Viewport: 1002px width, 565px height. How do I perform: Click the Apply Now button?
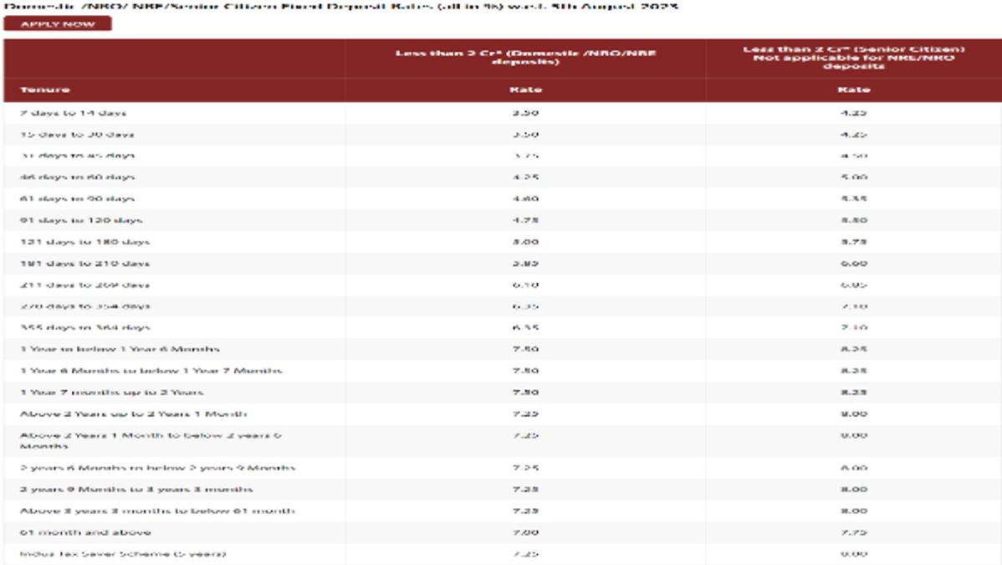(58, 23)
